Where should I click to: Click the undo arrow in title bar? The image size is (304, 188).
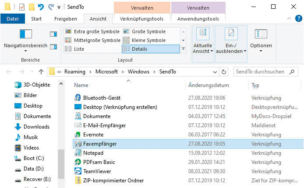click(41, 7)
